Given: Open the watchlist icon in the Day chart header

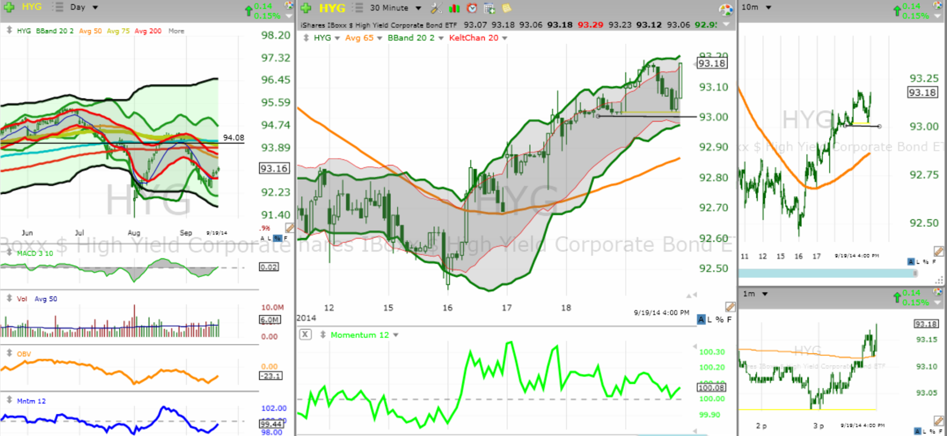Looking at the screenshot, I should 57,7.
